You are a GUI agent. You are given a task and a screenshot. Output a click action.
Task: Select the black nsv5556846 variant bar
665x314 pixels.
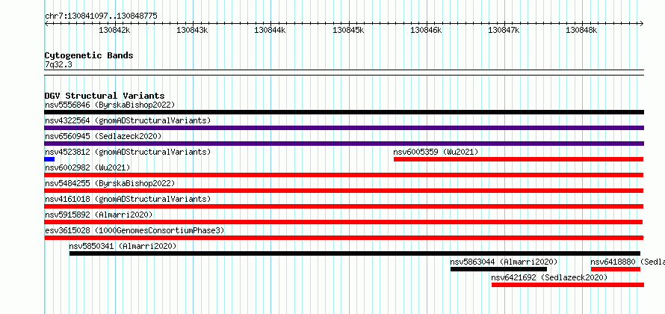344,112
